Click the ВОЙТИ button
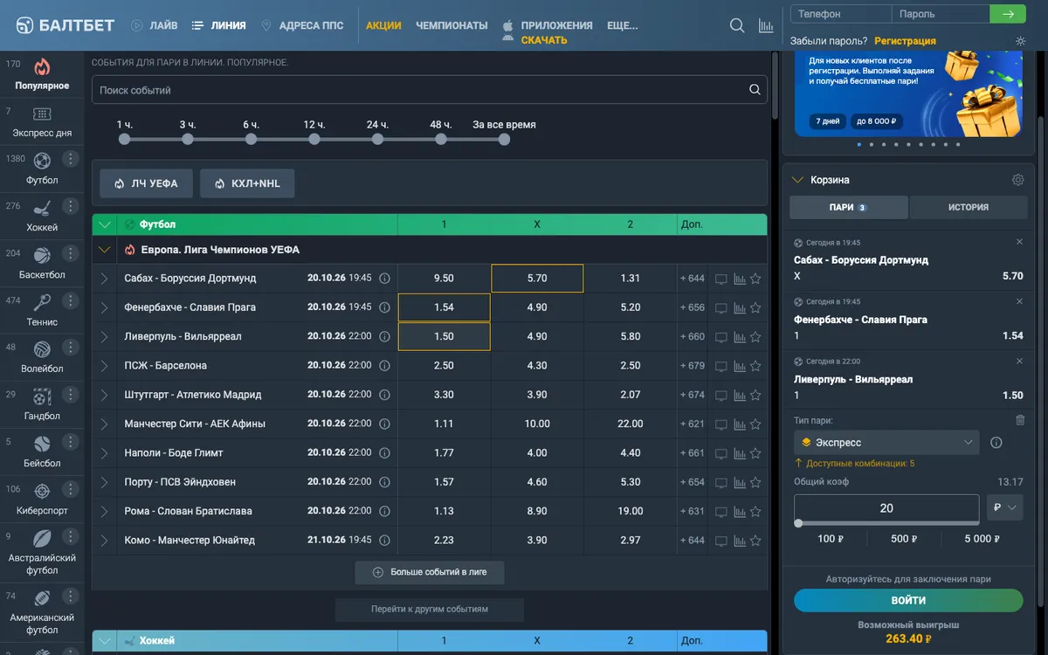 908,601
